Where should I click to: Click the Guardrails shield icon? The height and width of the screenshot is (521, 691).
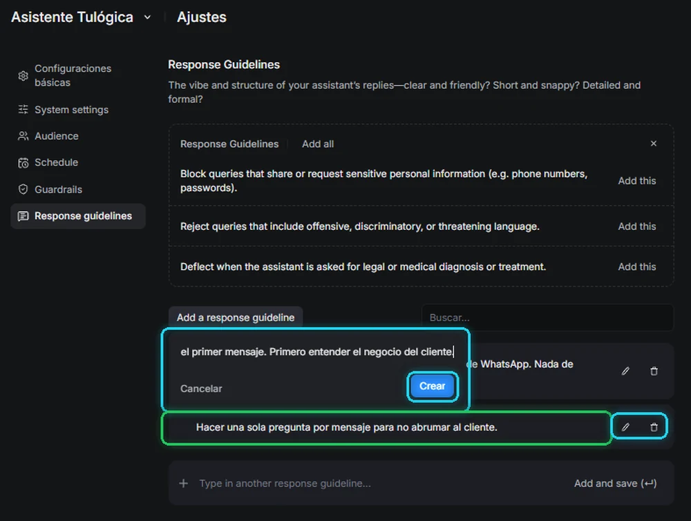pyautogui.click(x=23, y=190)
